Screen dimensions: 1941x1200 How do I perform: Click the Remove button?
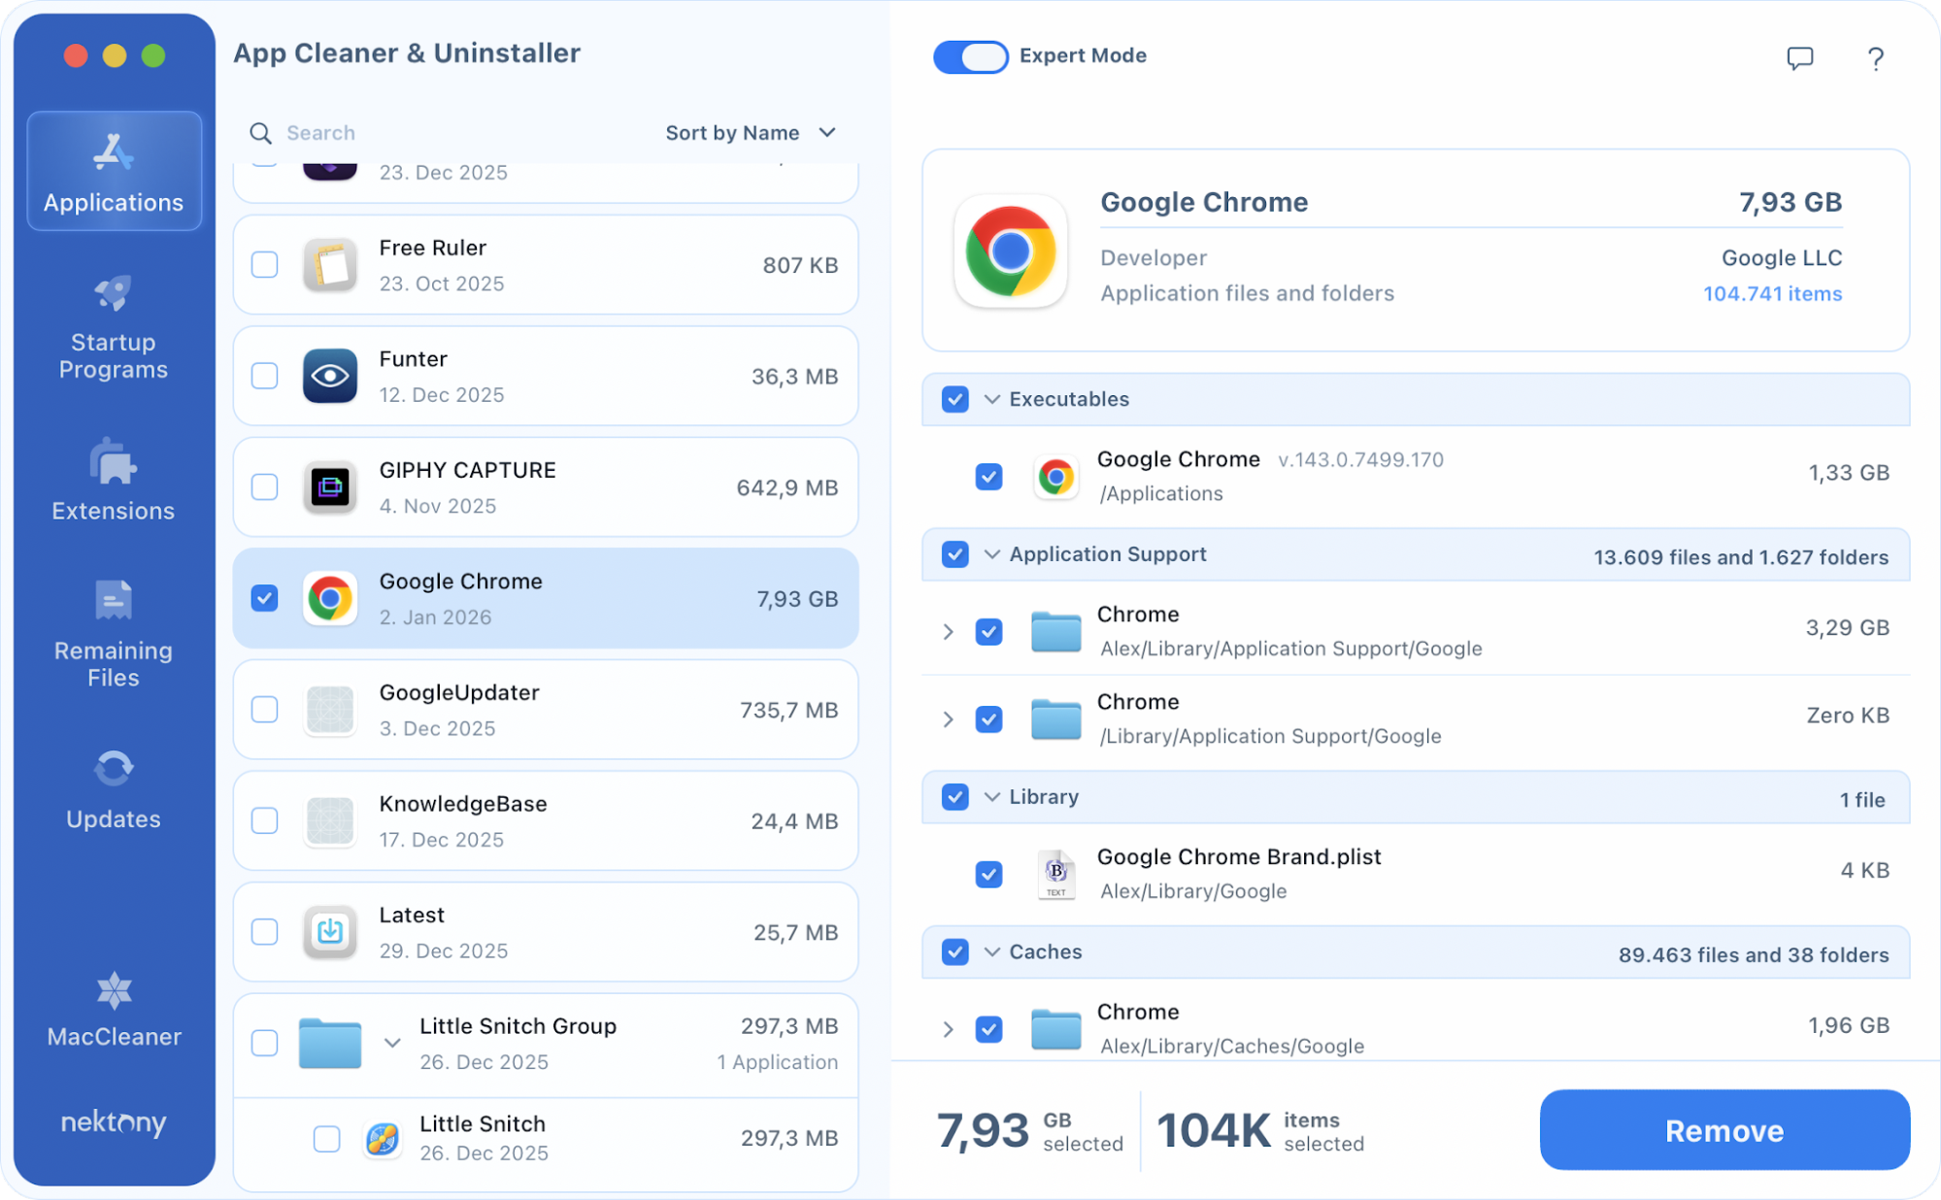click(x=1724, y=1130)
